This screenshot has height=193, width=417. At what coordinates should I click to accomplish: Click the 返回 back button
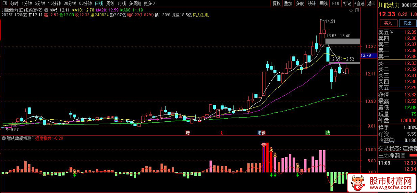(371, 3)
